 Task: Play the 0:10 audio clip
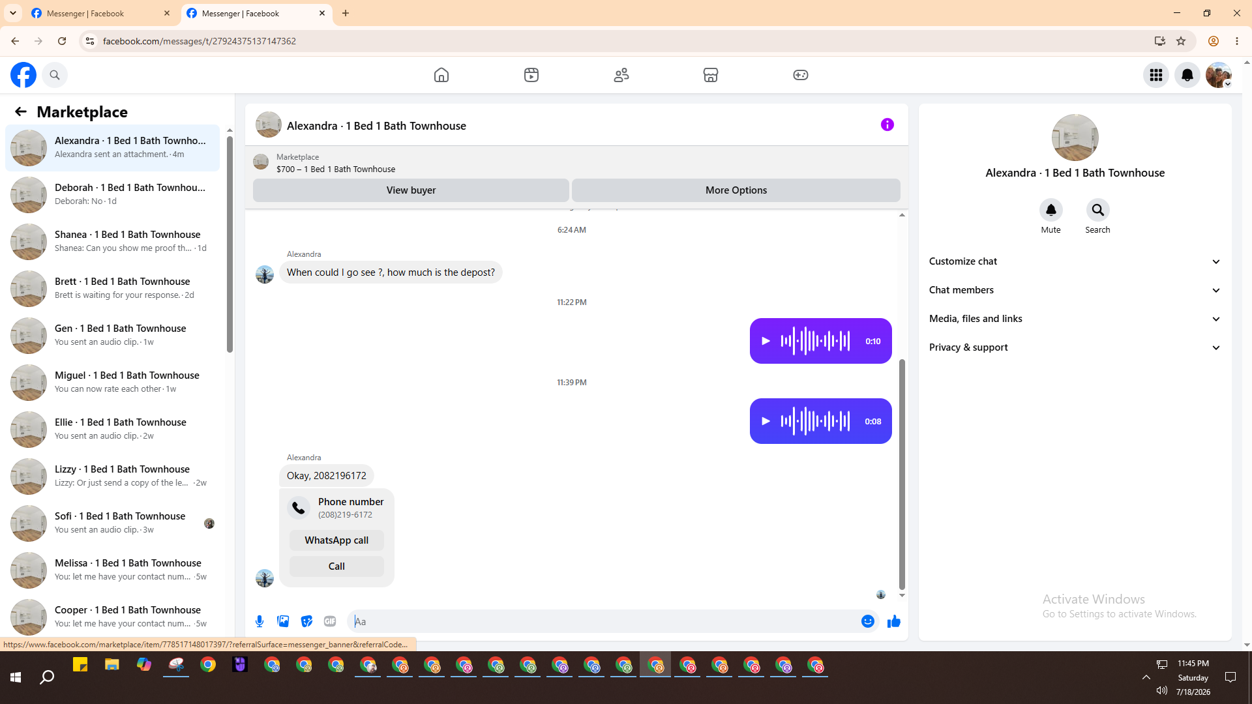[766, 341]
